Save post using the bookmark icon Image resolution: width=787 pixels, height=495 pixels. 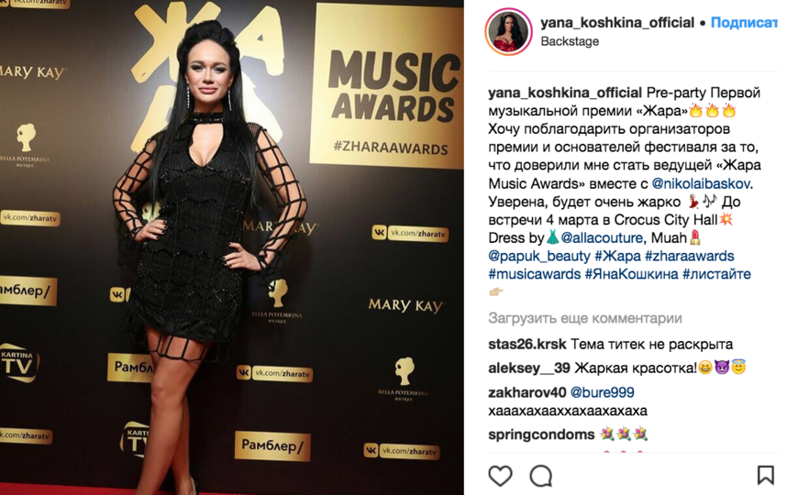coord(765,475)
